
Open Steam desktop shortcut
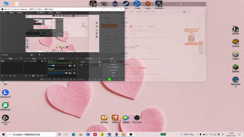click(x=126, y=5)
